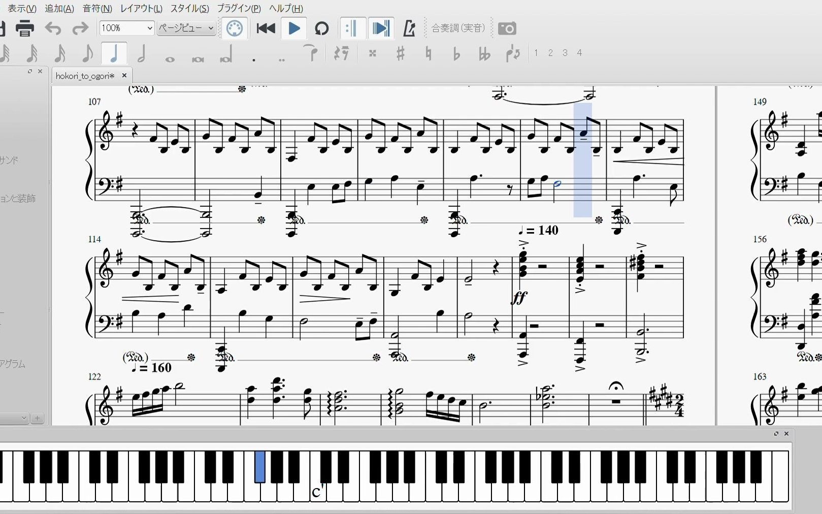Image resolution: width=822 pixels, height=514 pixels.
Task: Undock the left palette panel
Action: click(x=29, y=71)
